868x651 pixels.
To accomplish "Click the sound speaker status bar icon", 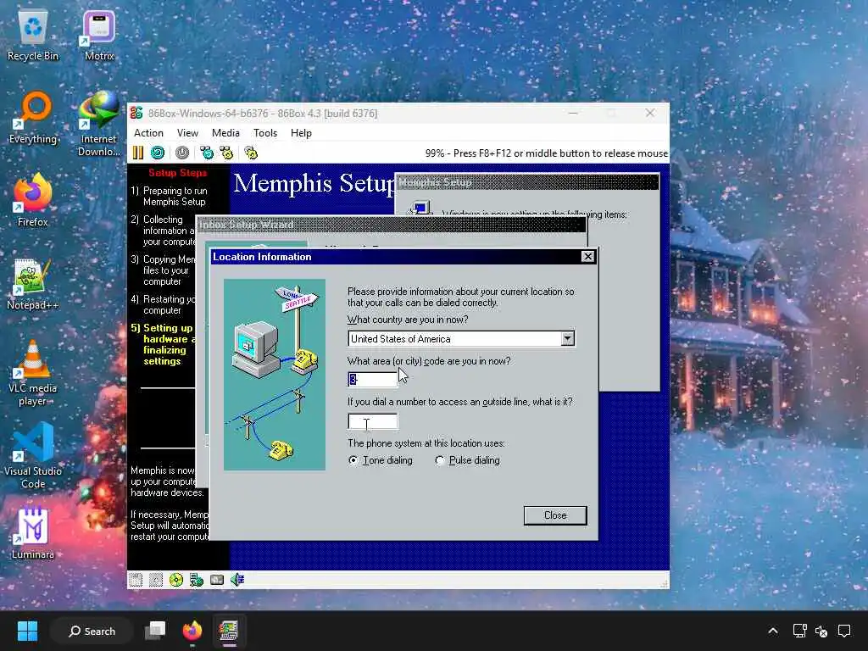I will [x=237, y=580].
